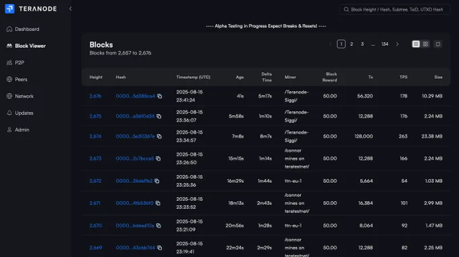Viewport: 459px width, 257px height.
Task: Click the 128,000 Tx value
Action: [364, 136]
